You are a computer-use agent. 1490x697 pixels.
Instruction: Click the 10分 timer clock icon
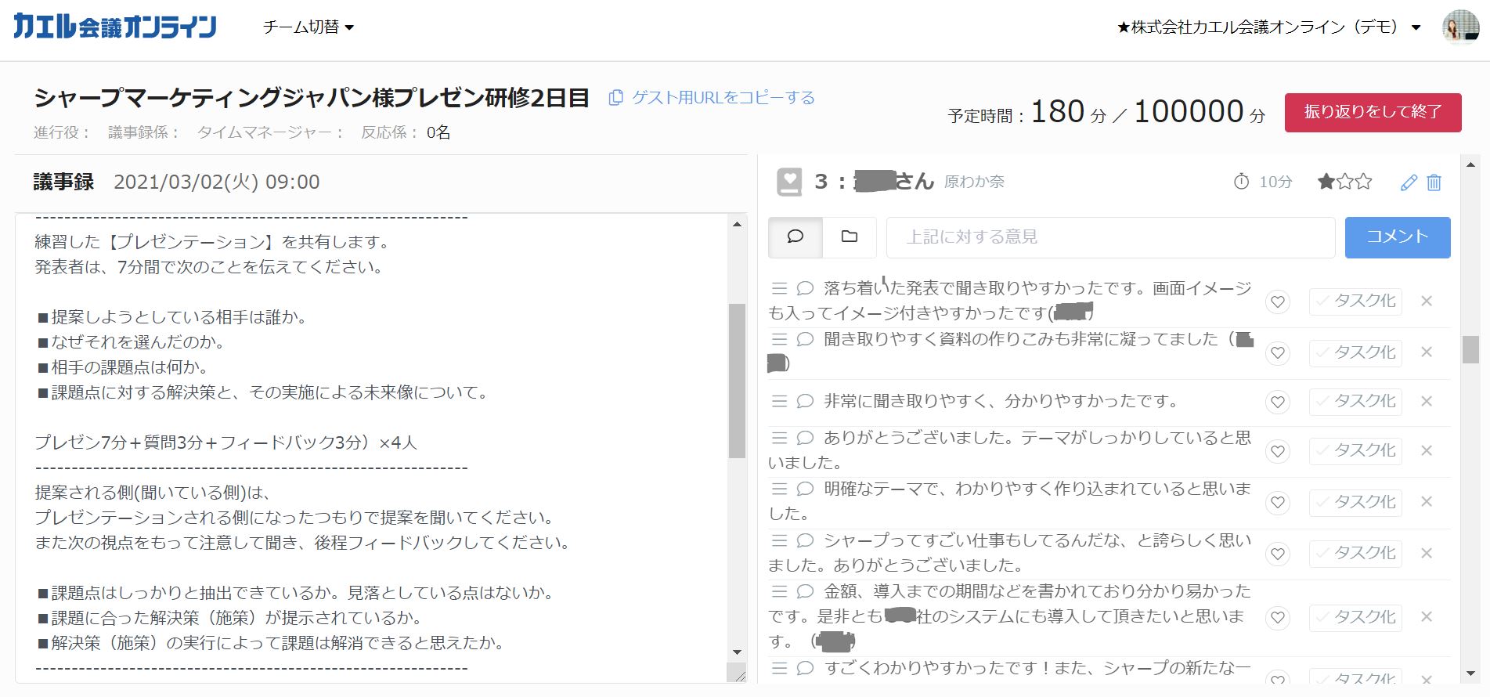pyautogui.click(x=1241, y=182)
